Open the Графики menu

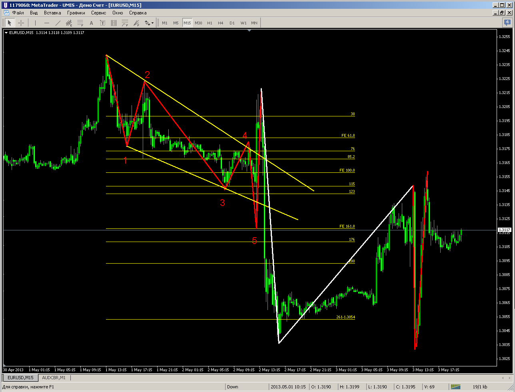point(76,12)
